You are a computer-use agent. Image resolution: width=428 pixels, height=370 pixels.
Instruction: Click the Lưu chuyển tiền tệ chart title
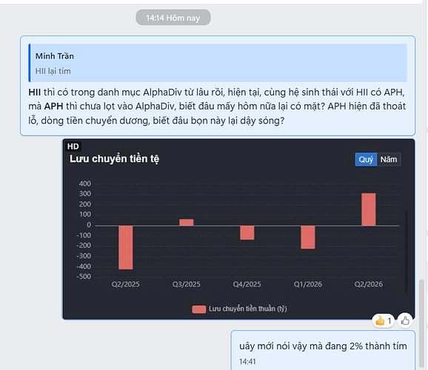coord(114,159)
